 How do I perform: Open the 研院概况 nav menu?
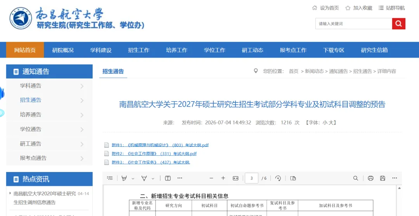pyautogui.click(x=63, y=50)
